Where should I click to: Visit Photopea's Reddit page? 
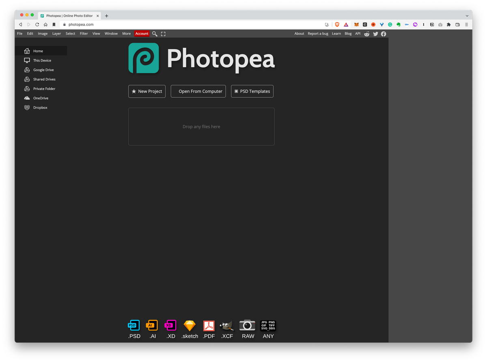(367, 34)
